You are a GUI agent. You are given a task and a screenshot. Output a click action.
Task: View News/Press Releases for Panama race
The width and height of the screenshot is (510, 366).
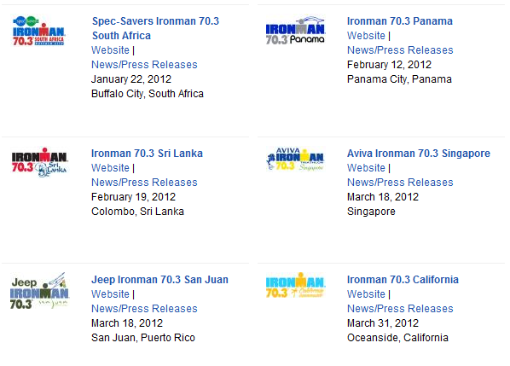(x=400, y=50)
